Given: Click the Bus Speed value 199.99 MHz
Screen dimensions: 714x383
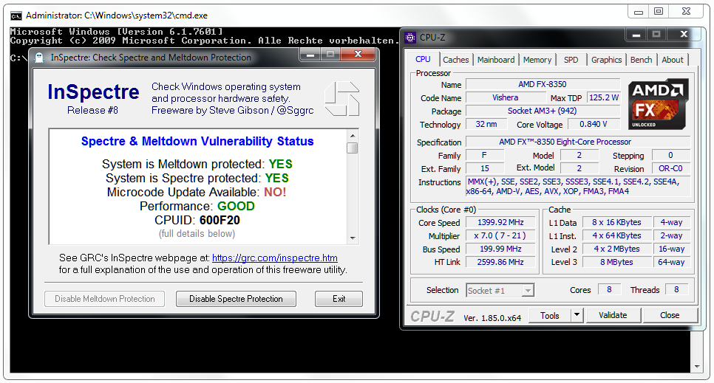Looking at the screenshot, I should click(x=500, y=249).
